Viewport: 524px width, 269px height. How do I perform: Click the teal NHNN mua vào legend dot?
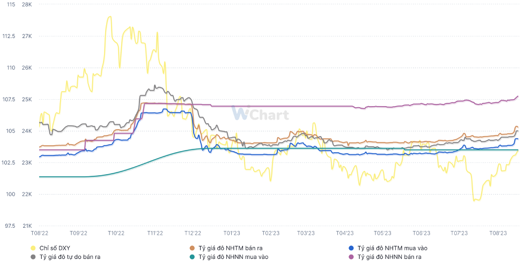point(192,257)
